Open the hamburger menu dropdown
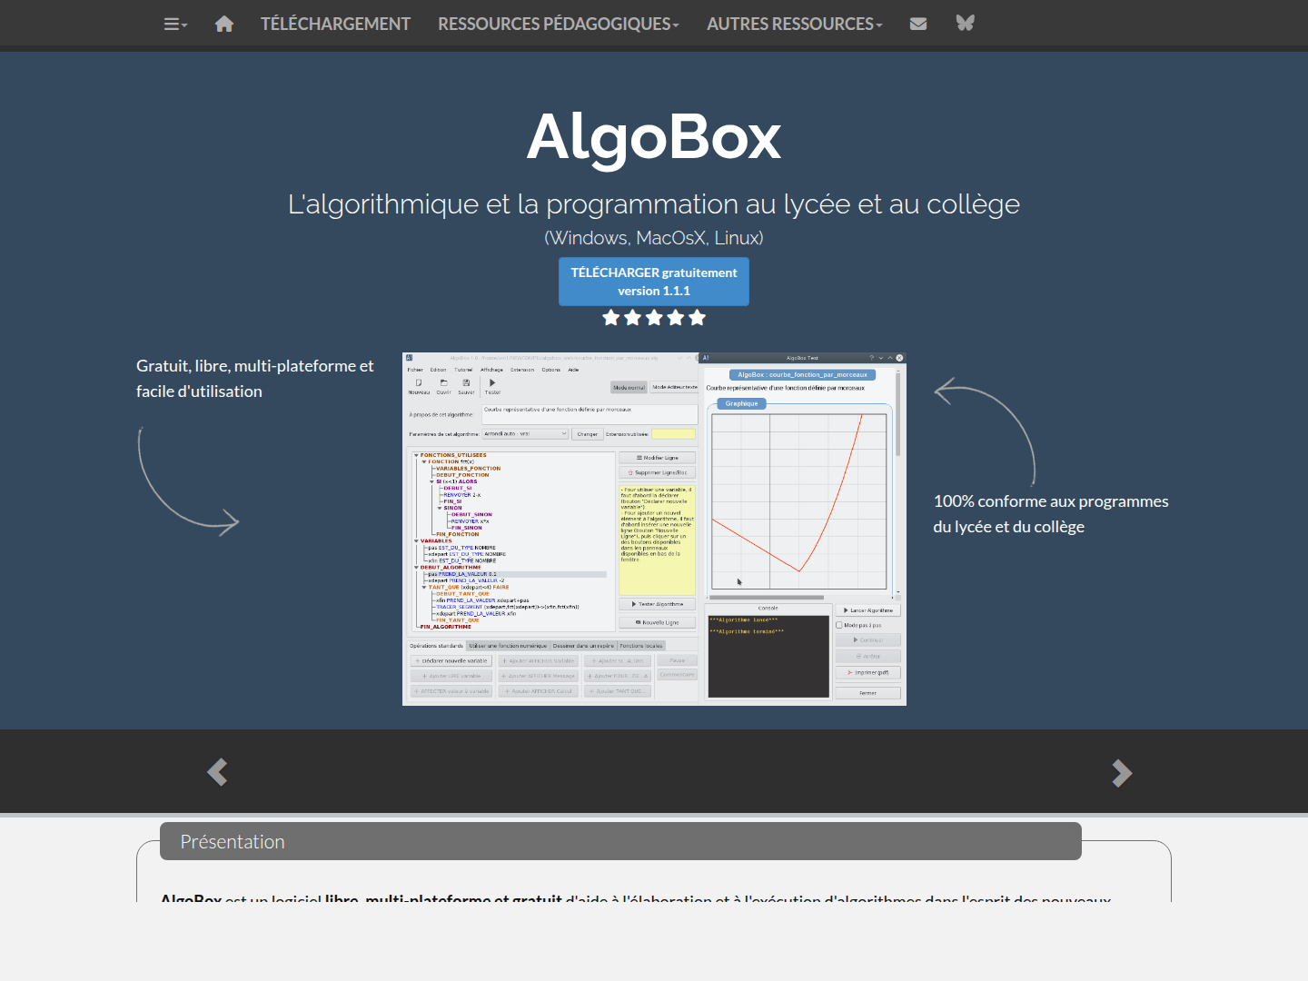Image resolution: width=1308 pixels, height=981 pixels. coord(175,25)
